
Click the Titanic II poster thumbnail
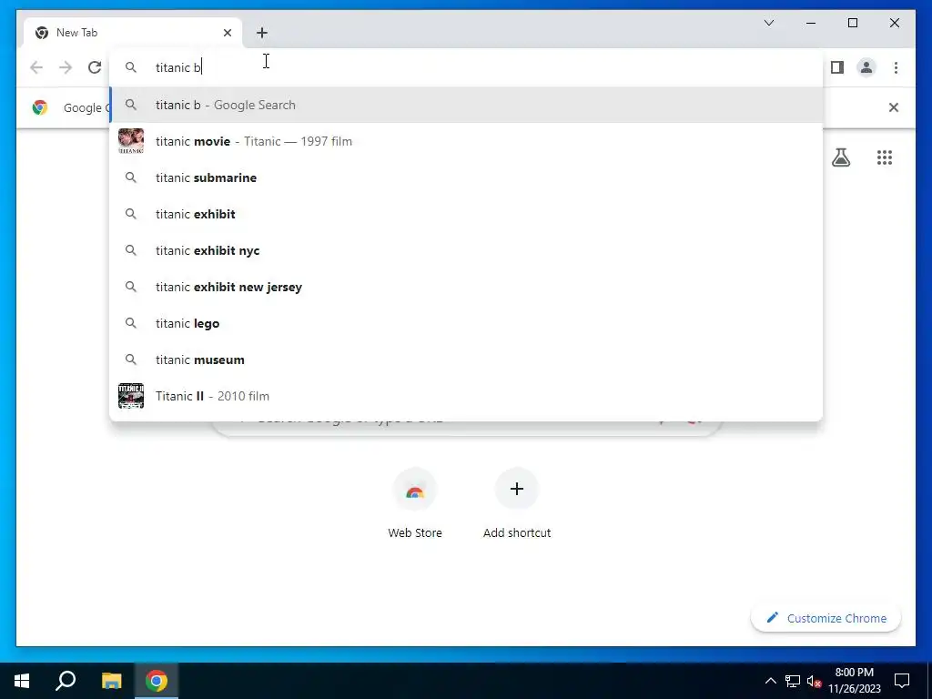131,396
